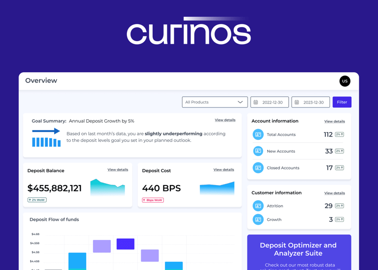Click the Attrition 2% badge
378x270 pixels.
pos(340,206)
